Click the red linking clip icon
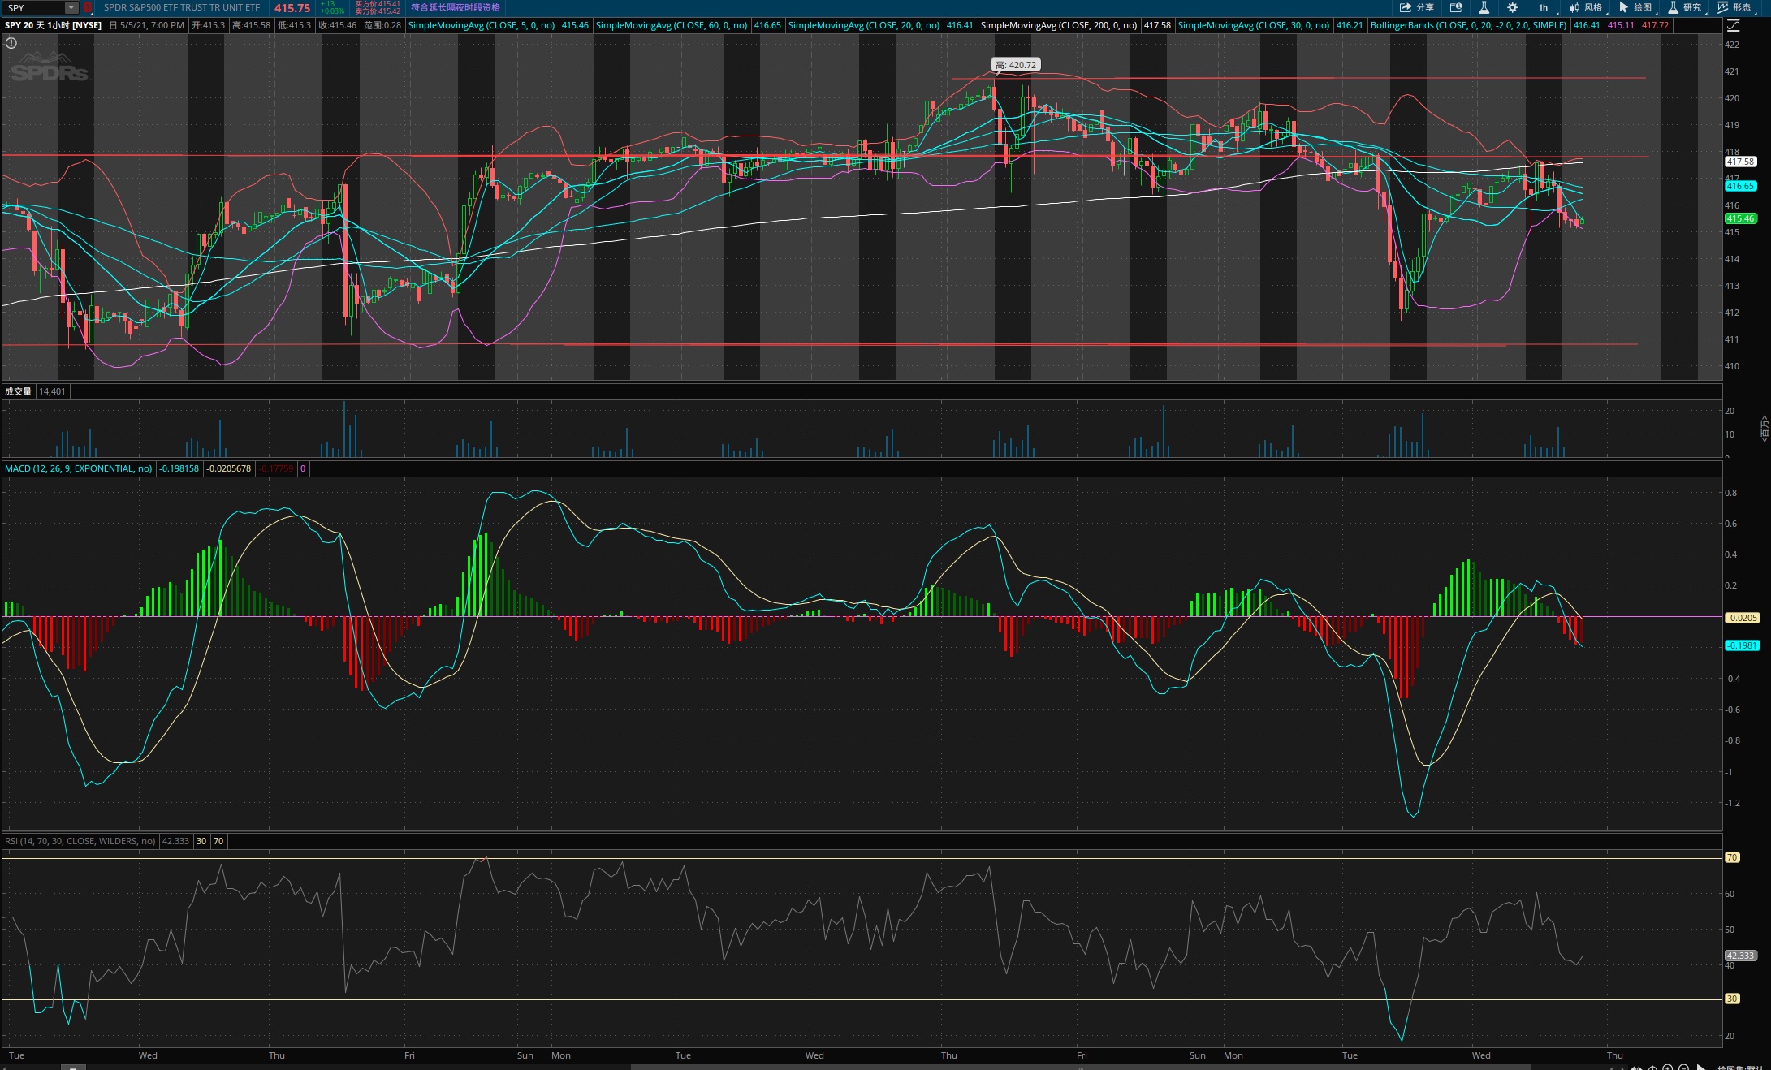The width and height of the screenshot is (1771, 1070). (88, 7)
